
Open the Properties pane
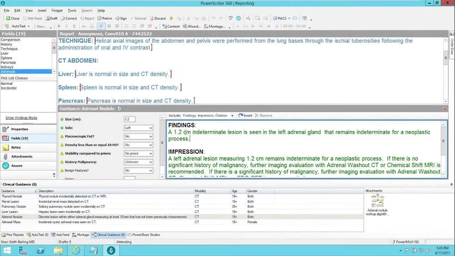pos(28,129)
